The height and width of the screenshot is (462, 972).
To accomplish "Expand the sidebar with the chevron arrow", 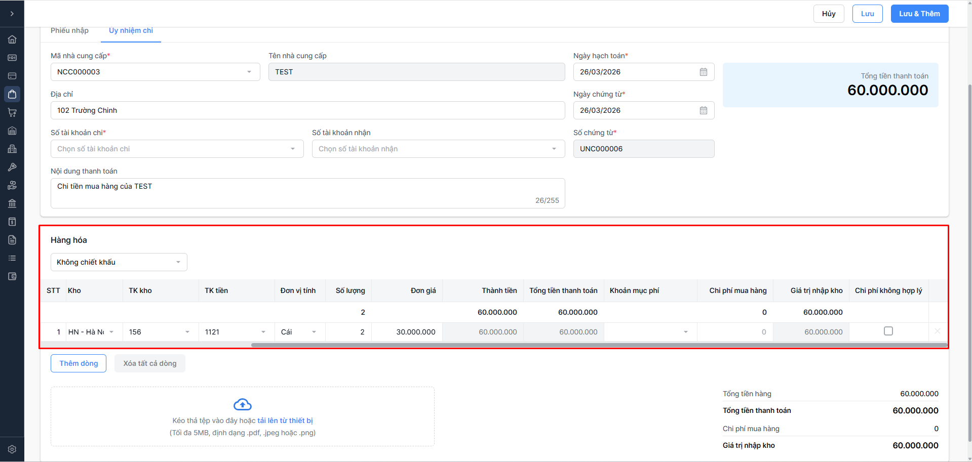I will coord(12,14).
